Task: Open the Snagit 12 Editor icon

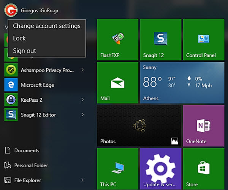Action: (11, 115)
